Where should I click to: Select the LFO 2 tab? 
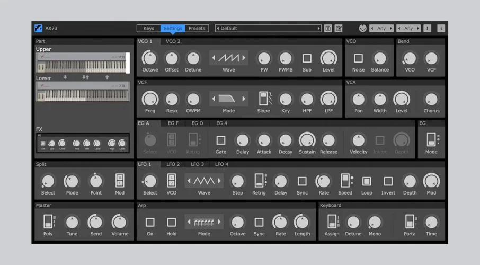coord(173,164)
